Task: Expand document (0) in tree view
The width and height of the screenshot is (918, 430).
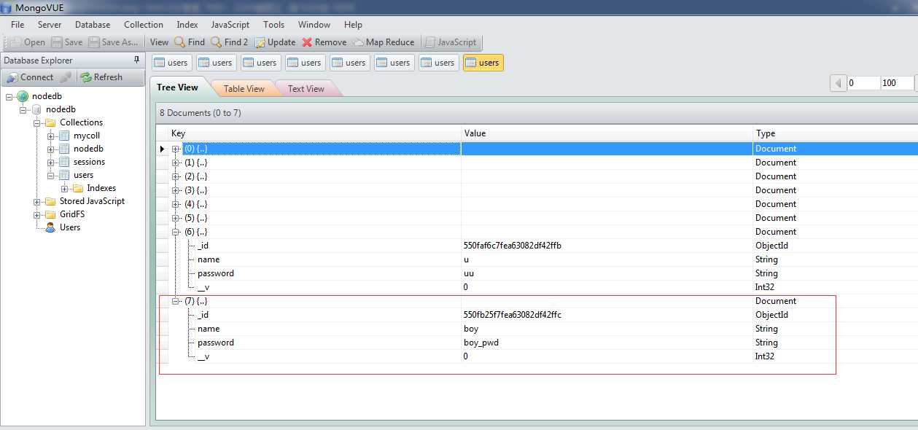Action: [176, 149]
